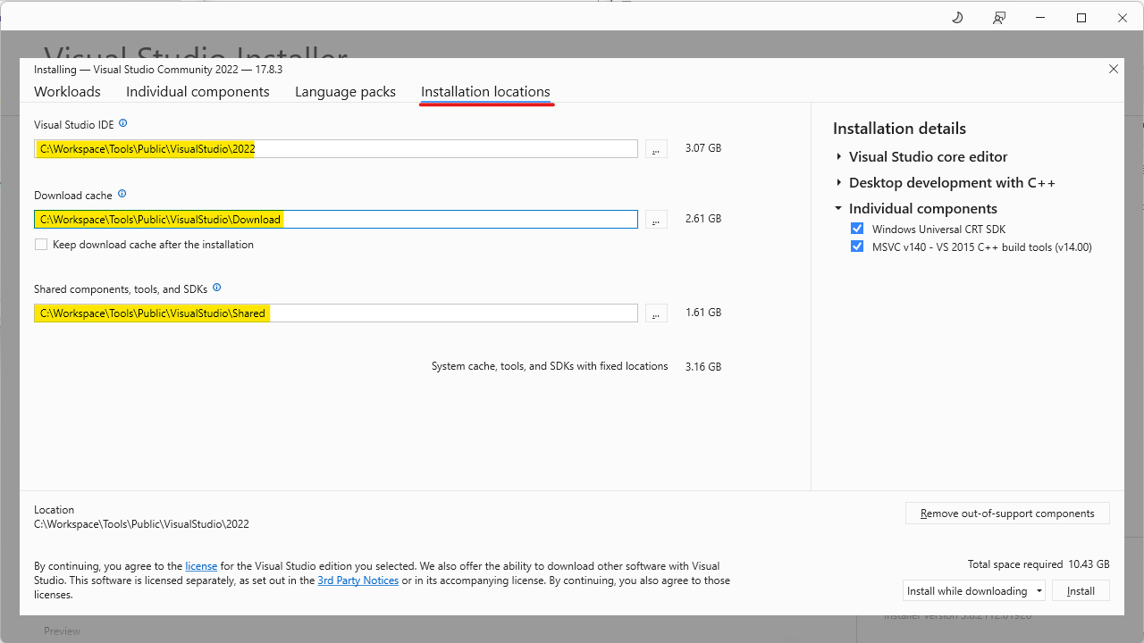The image size is (1144, 643).
Task: Open the info tooltip beside Visual Studio IDE
Action: coord(123,122)
